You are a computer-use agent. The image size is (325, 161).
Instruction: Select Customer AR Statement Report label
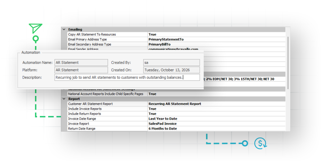pos(90,104)
